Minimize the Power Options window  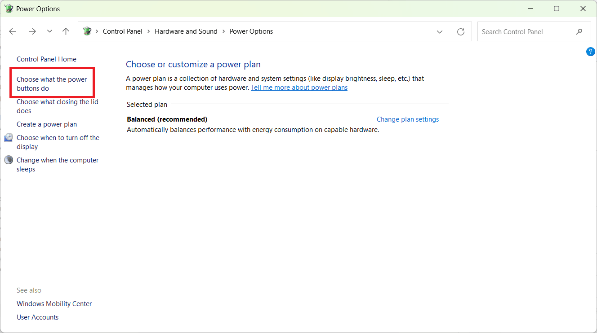pos(530,9)
